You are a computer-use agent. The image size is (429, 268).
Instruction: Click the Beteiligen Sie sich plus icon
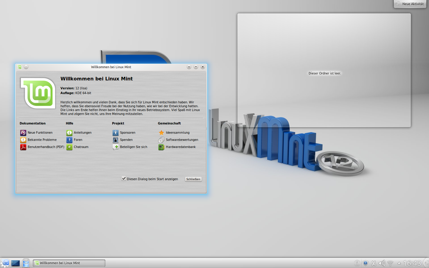click(116, 147)
